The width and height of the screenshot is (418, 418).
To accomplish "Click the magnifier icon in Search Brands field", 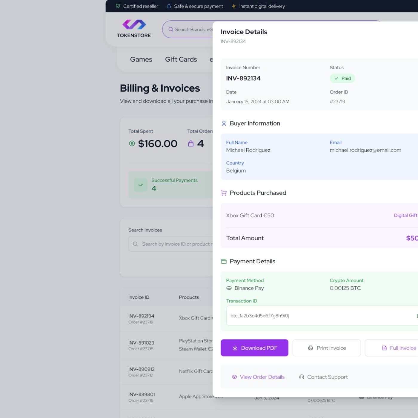I will (171, 29).
